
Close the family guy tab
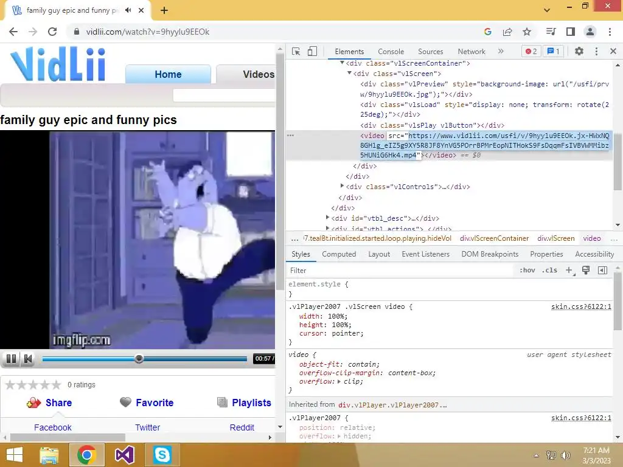[141, 10]
